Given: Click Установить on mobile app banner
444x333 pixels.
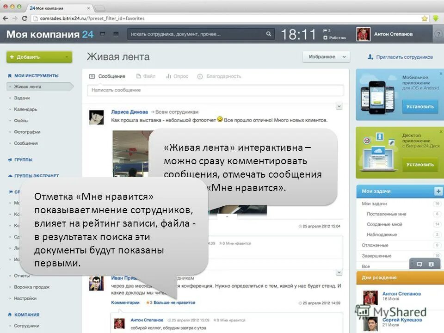Looking at the screenshot, I should (420, 107).
